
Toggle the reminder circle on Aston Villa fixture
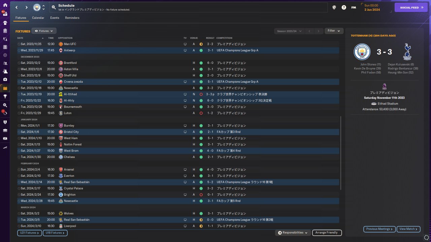pyautogui.click(x=19, y=69)
